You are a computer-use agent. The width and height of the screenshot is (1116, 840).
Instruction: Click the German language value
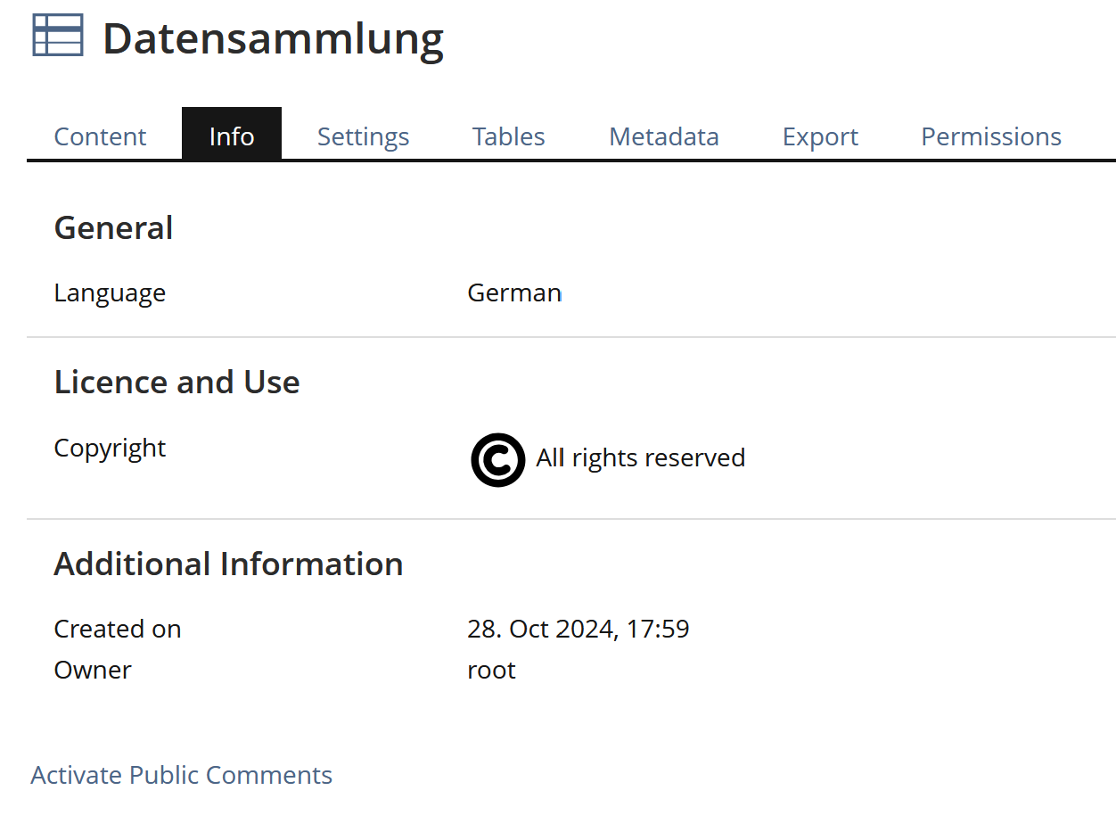(x=514, y=293)
